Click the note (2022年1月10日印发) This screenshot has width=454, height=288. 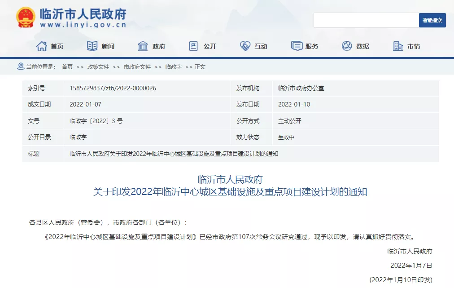click(x=401, y=280)
